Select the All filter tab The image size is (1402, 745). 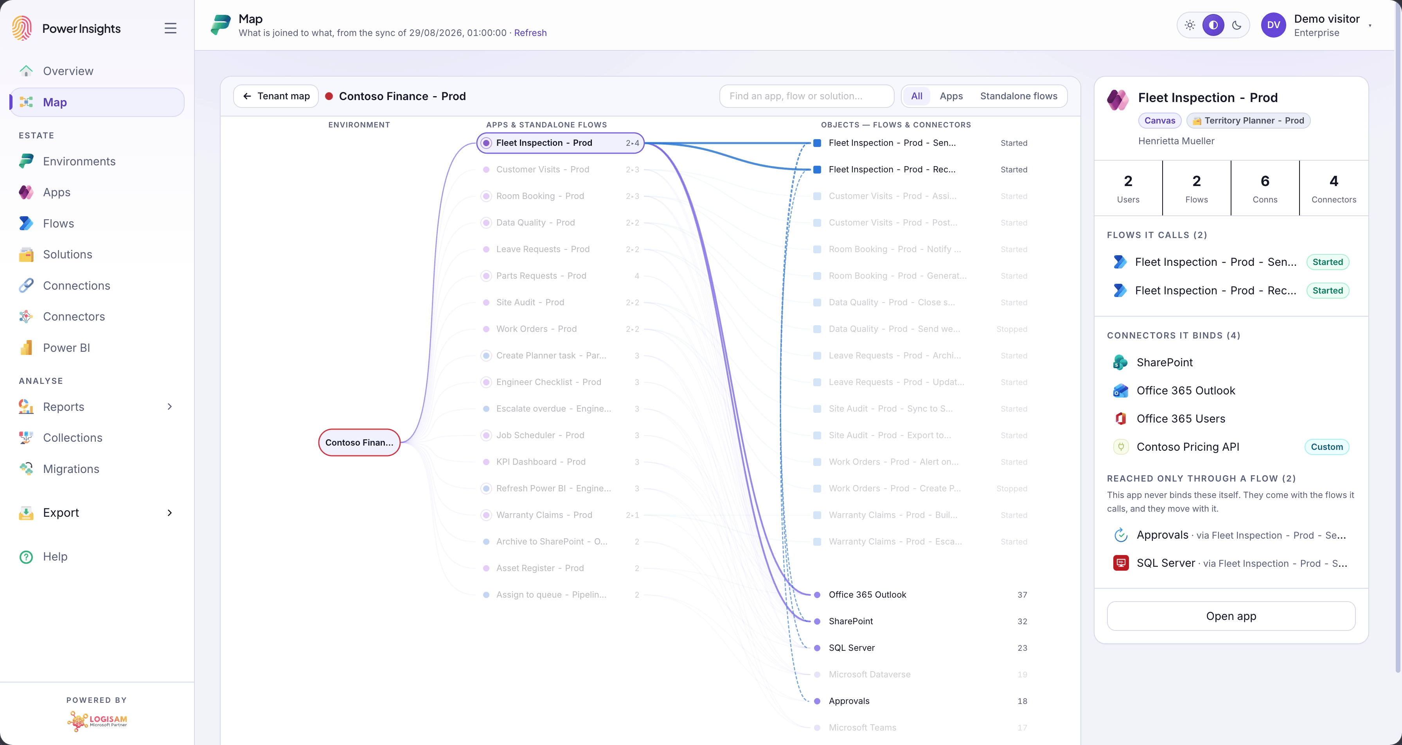(x=917, y=96)
